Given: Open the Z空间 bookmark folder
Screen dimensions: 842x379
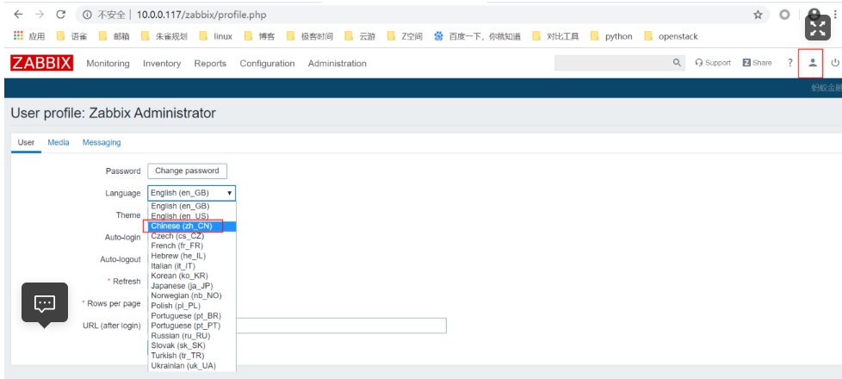Looking at the screenshot, I should pyautogui.click(x=405, y=36).
